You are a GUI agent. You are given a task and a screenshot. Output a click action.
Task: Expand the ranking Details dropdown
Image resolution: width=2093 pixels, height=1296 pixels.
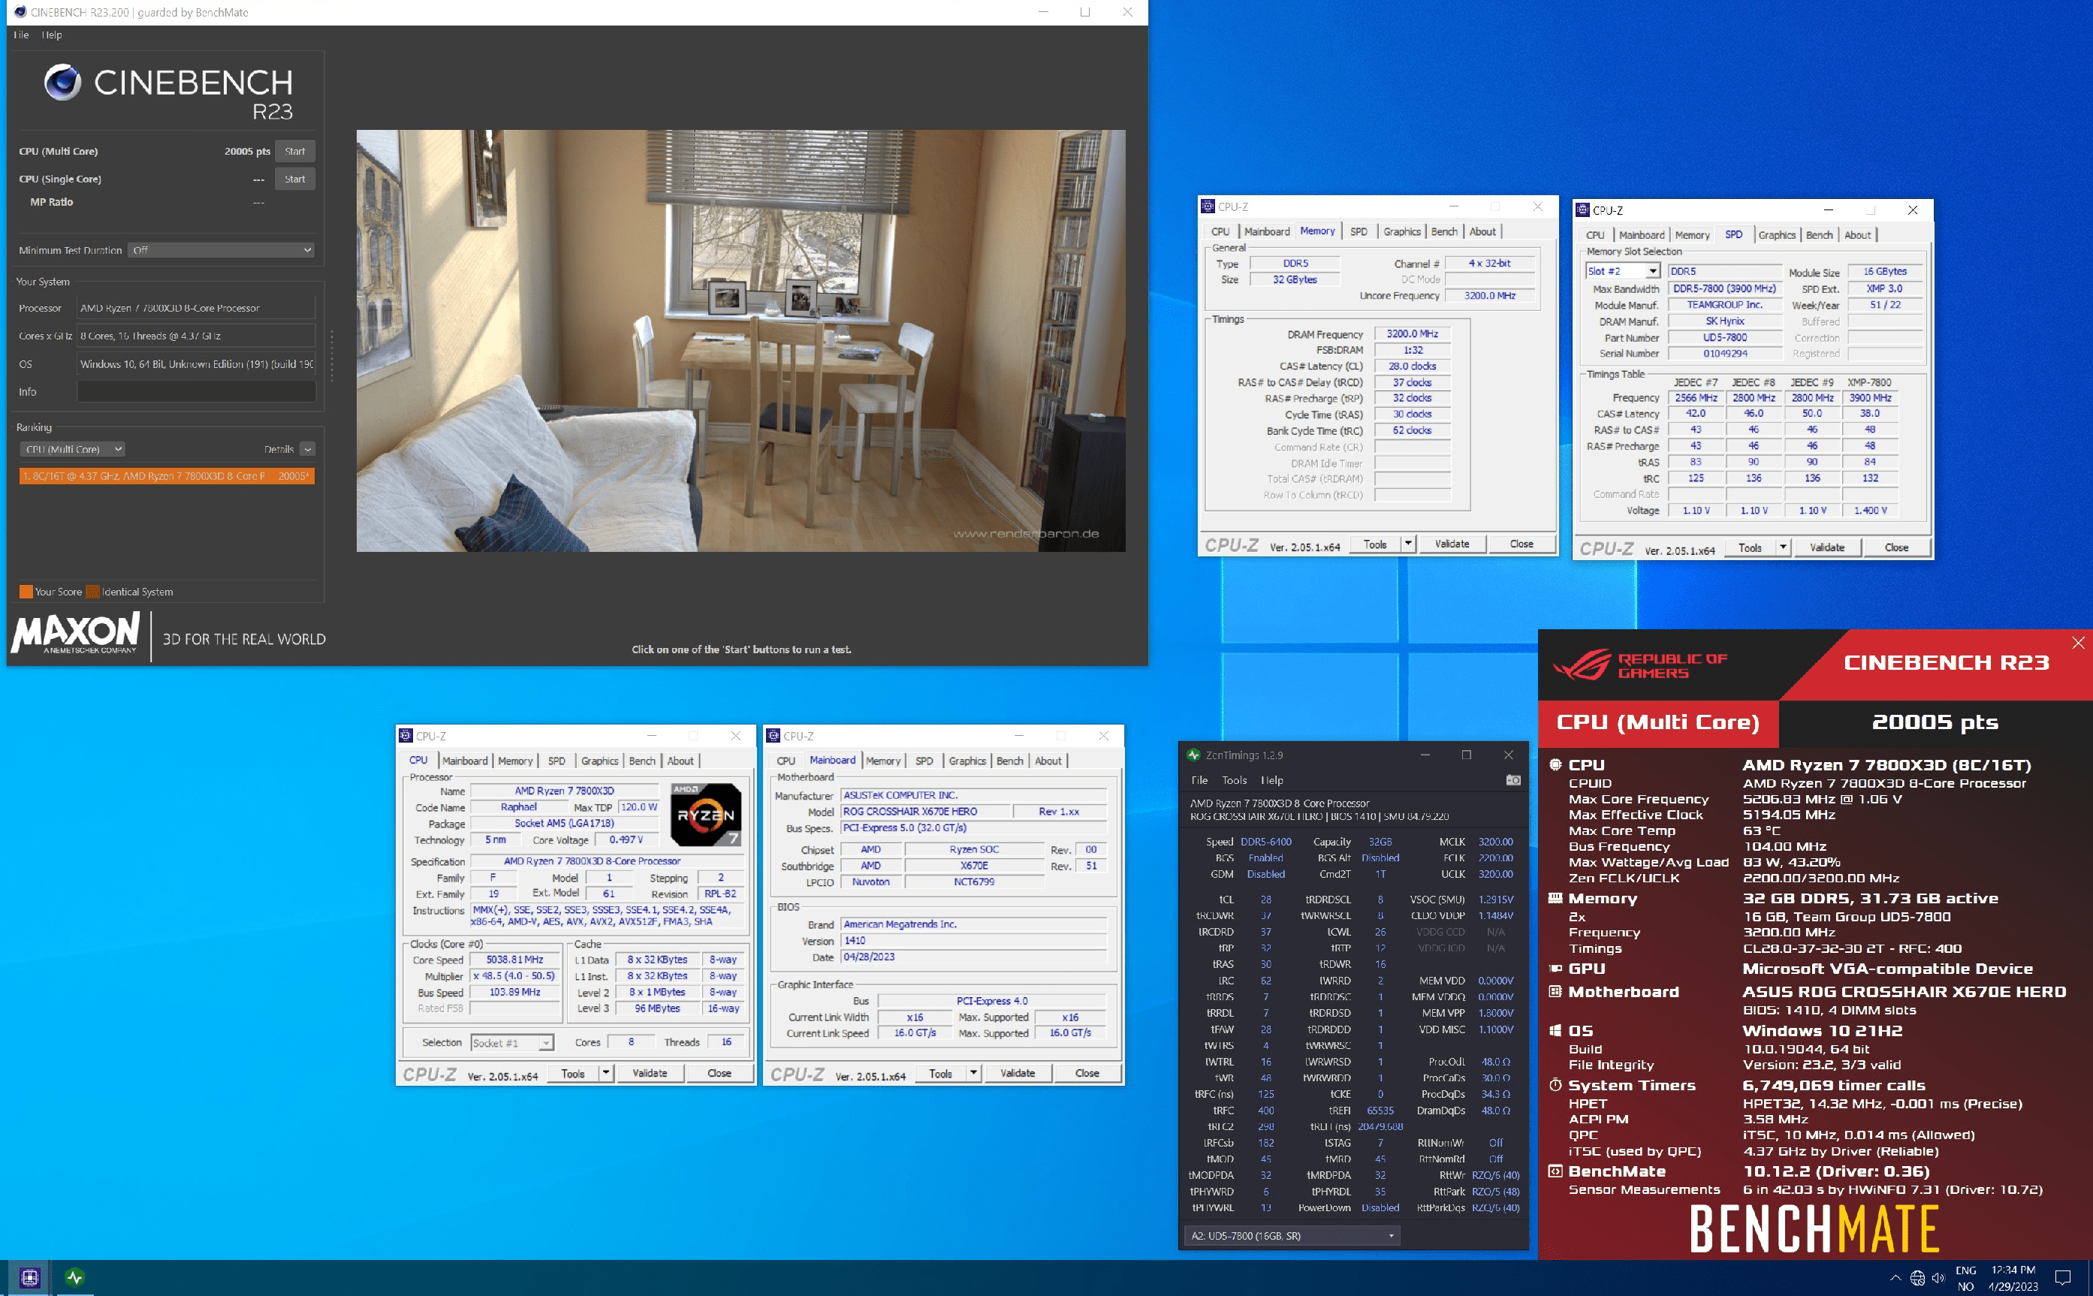(x=308, y=449)
